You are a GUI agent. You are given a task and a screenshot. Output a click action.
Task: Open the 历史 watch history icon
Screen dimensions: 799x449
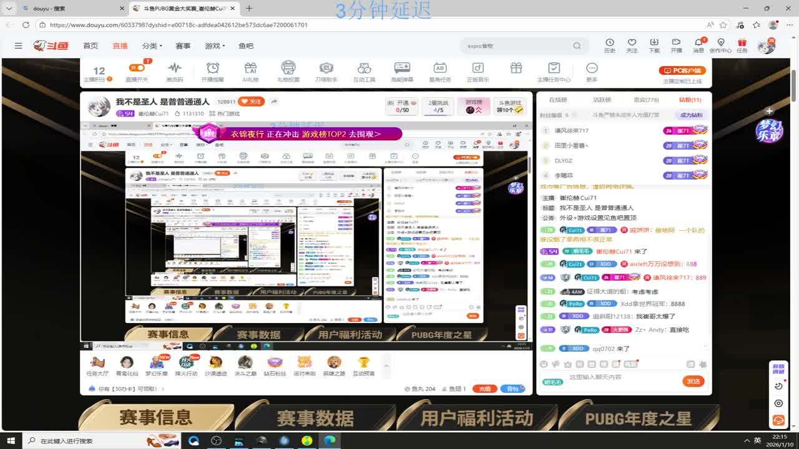click(610, 46)
